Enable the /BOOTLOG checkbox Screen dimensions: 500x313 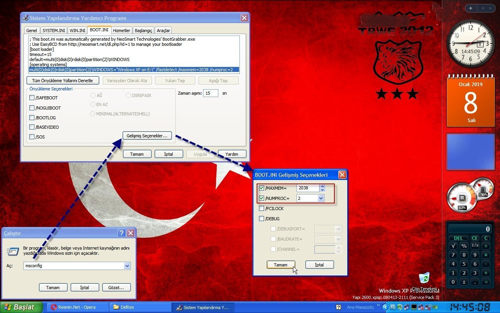[x=32, y=117]
